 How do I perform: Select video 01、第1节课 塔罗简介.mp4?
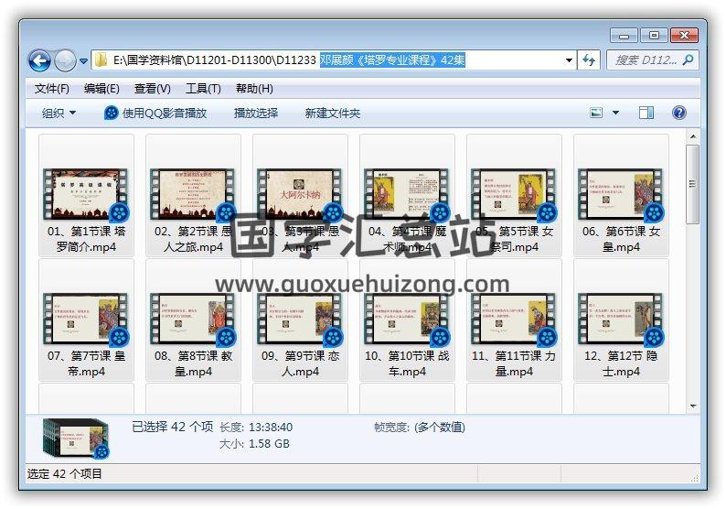87,196
